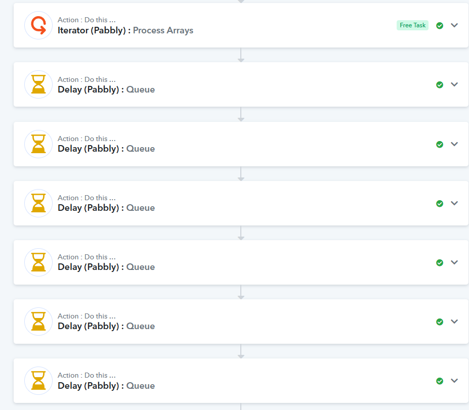Viewport: 469px width, 410px height.
Task: Click the Iterator (Pabbly) loop arrow icon
Action: 38,25
